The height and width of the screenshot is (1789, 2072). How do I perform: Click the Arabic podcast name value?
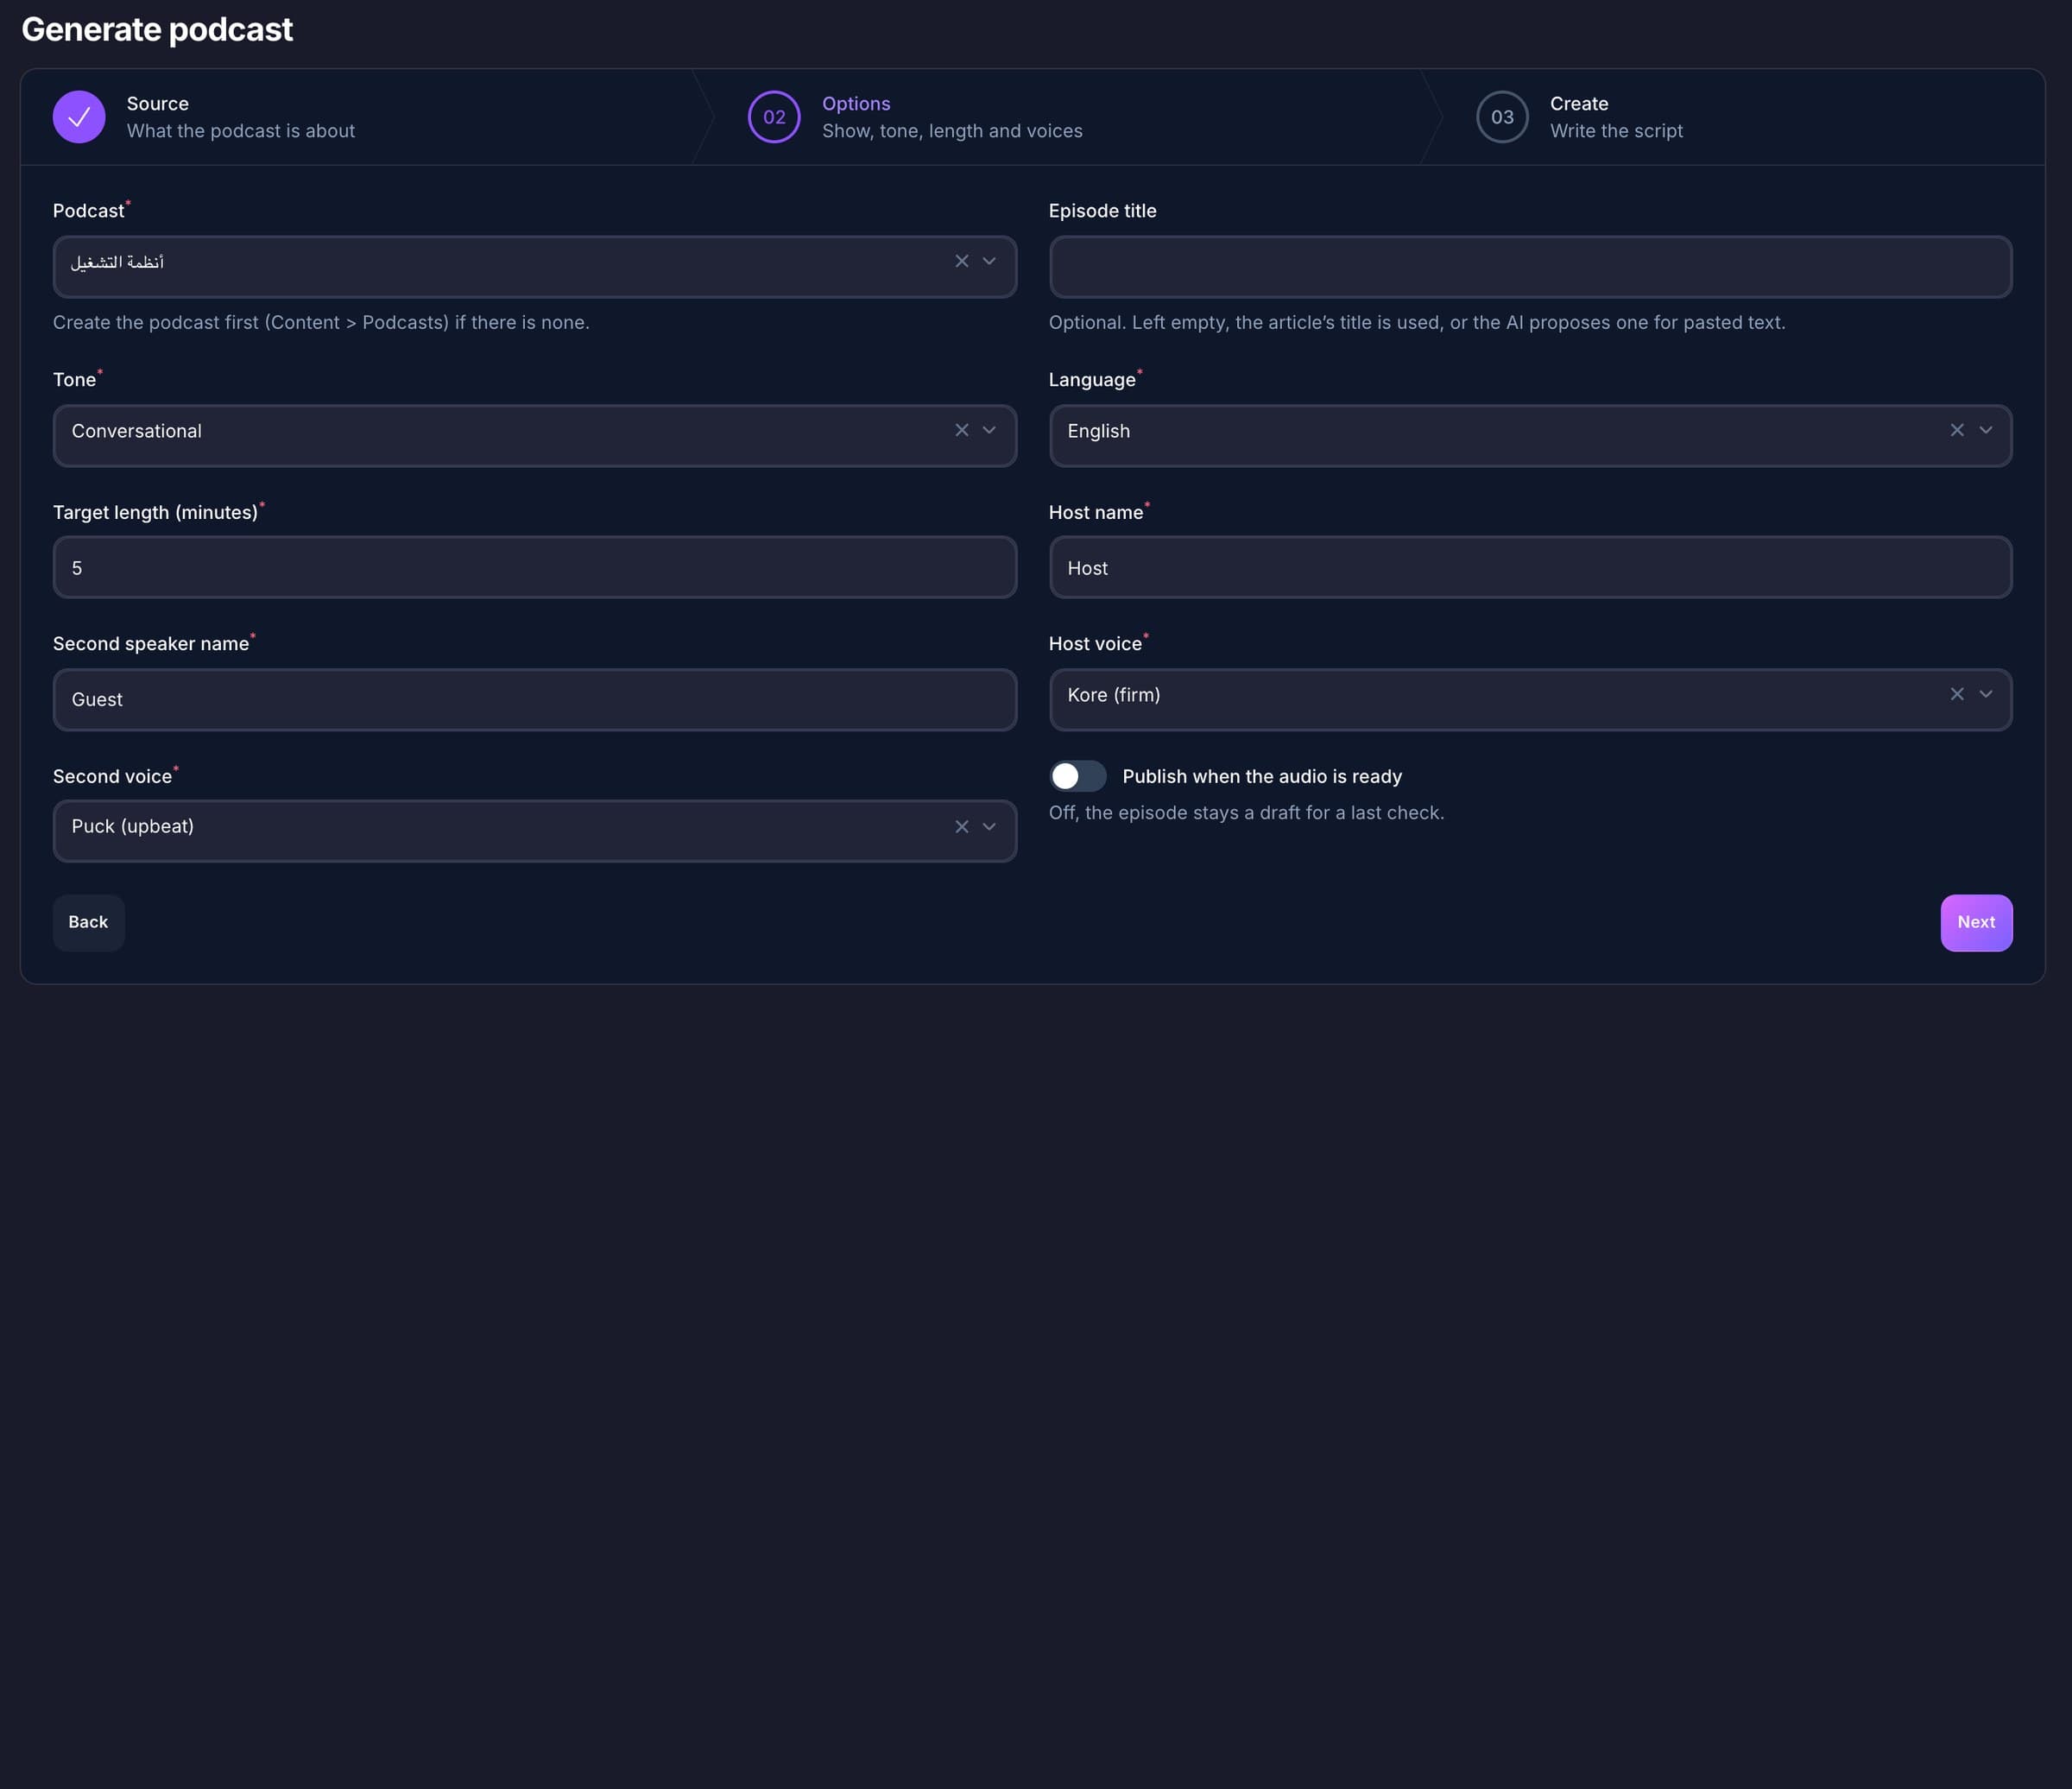click(117, 262)
